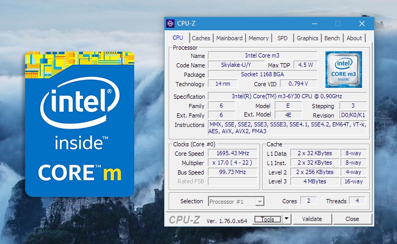
Task: Click the empty Rated FSB field
Action: 232,181
